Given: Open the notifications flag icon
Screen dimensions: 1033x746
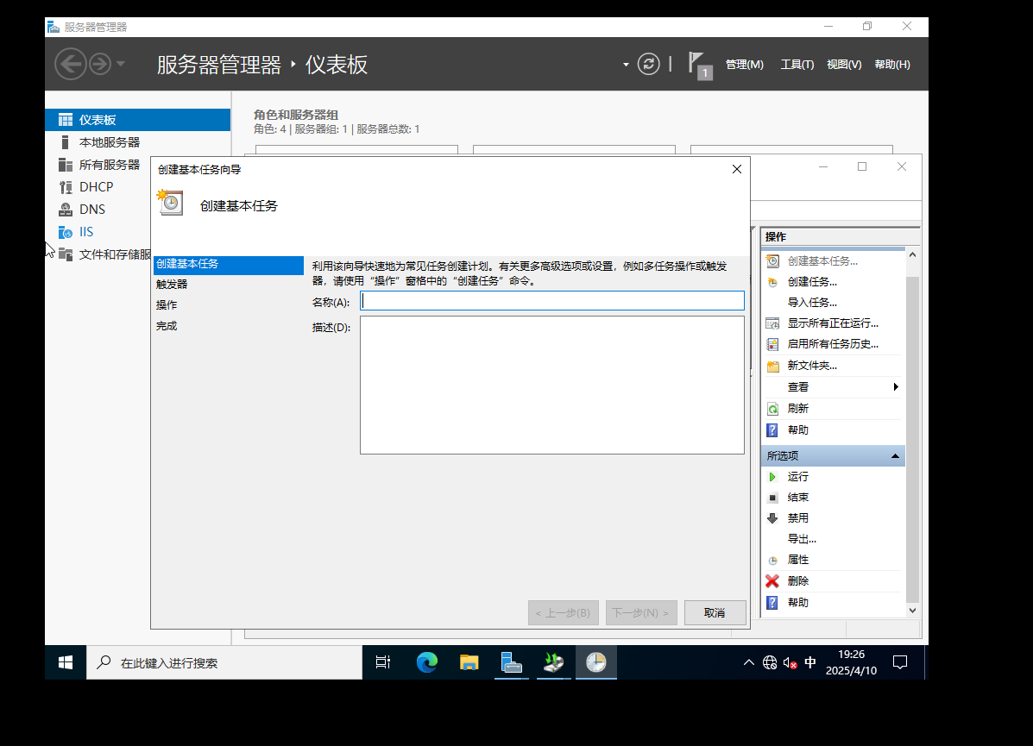Looking at the screenshot, I should click(699, 66).
